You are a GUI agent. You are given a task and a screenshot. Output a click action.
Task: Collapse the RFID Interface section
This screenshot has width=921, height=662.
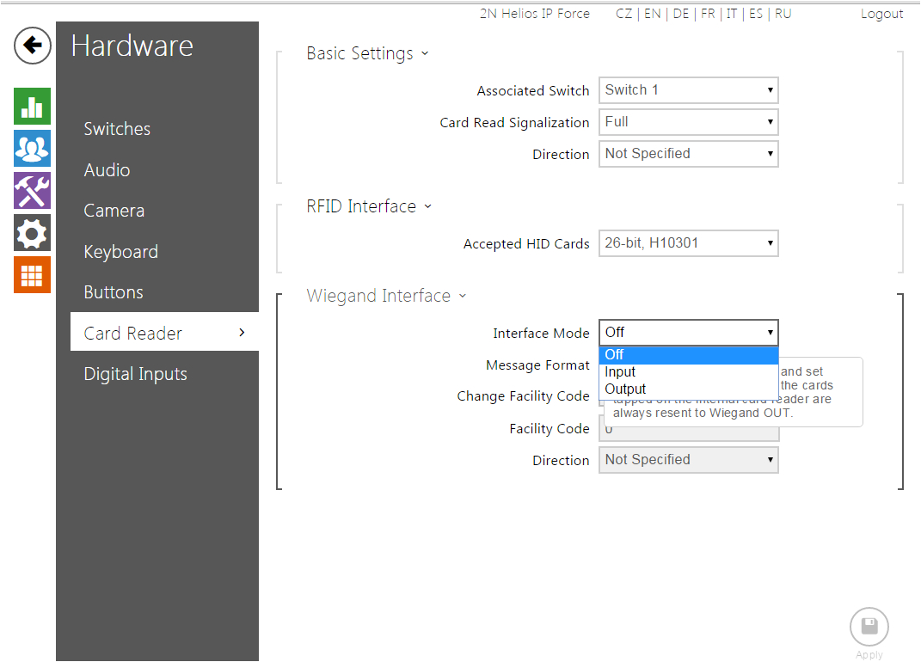(x=369, y=206)
